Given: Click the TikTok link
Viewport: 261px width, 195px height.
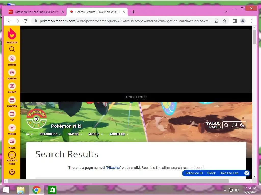Looking at the screenshot, I should click(211, 173).
